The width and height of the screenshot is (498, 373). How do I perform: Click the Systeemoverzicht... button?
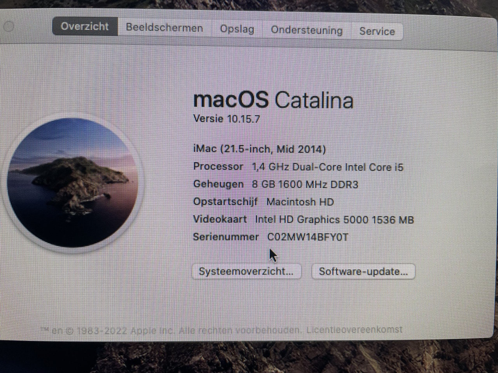tap(246, 271)
